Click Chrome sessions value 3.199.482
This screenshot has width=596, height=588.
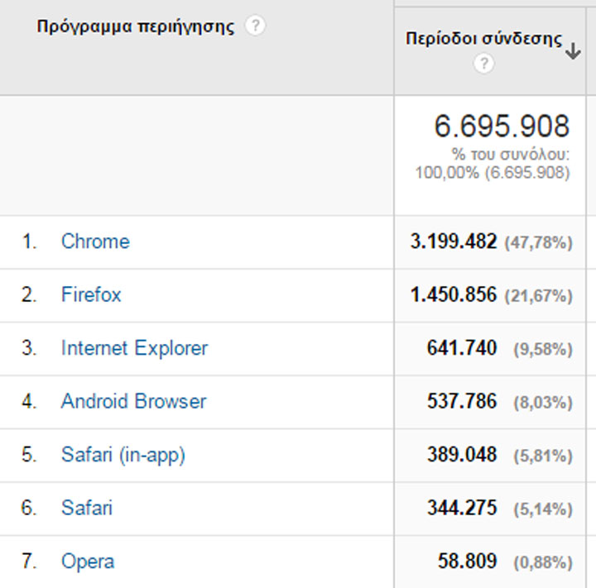point(454,241)
